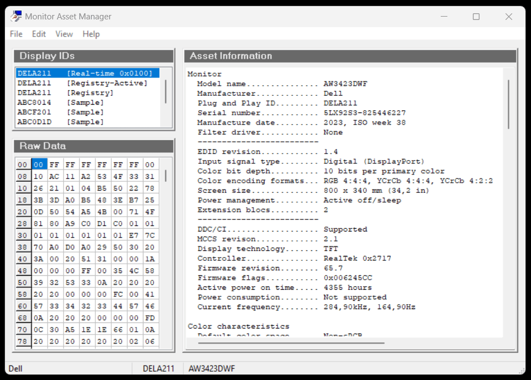Image resolution: width=531 pixels, height=380 pixels.
Task: Minimize the Monitor Asset Manager window
Action: pos(444,17)
